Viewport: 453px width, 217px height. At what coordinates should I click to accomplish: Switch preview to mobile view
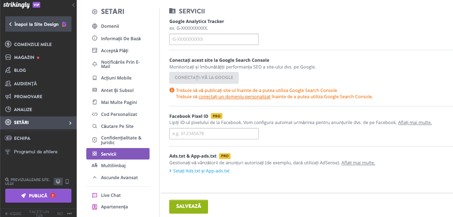click(x=67, y=182)
